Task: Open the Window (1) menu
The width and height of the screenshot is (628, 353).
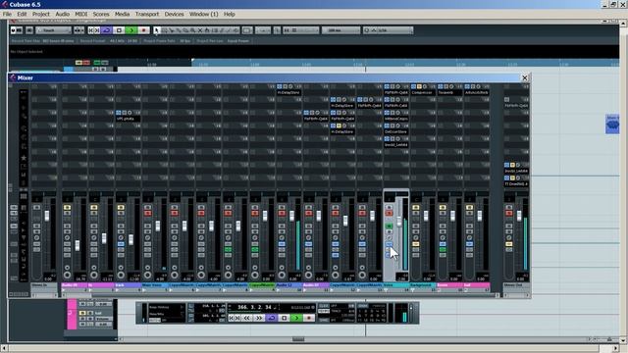Action: pos(203,14)
